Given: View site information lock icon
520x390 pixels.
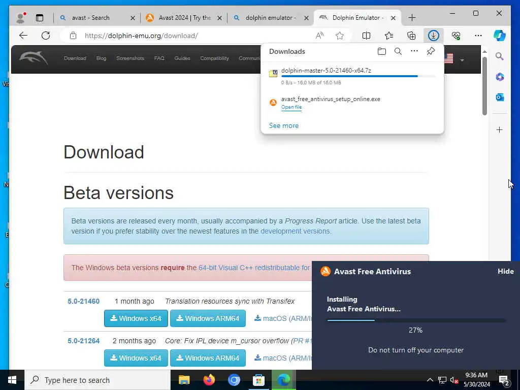Looking at the screenshot, I should (73, 36).
